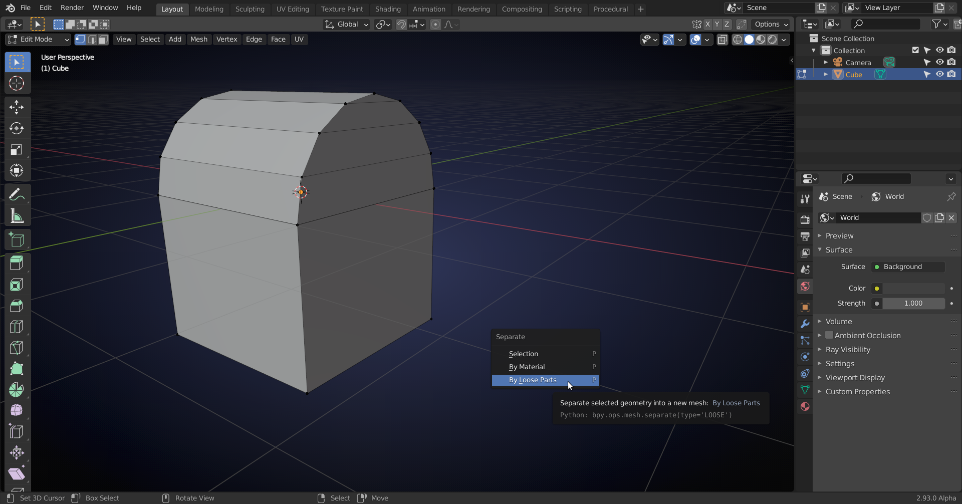Select the Loop Cut tool
Viewport: 962px width, 504px height.
coord(17,327)
